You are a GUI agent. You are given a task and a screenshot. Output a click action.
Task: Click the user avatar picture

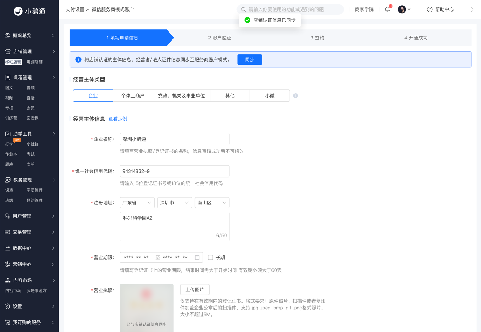click(402, 9)
